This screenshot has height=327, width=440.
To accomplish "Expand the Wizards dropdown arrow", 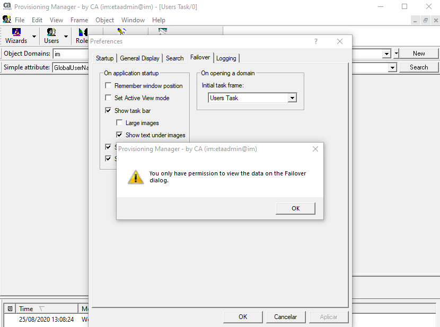I will pyautogui.click(x=34, y=37).
